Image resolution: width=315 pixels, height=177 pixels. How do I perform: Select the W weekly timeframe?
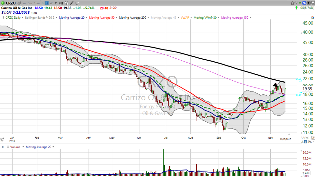[x=51, y=3]
